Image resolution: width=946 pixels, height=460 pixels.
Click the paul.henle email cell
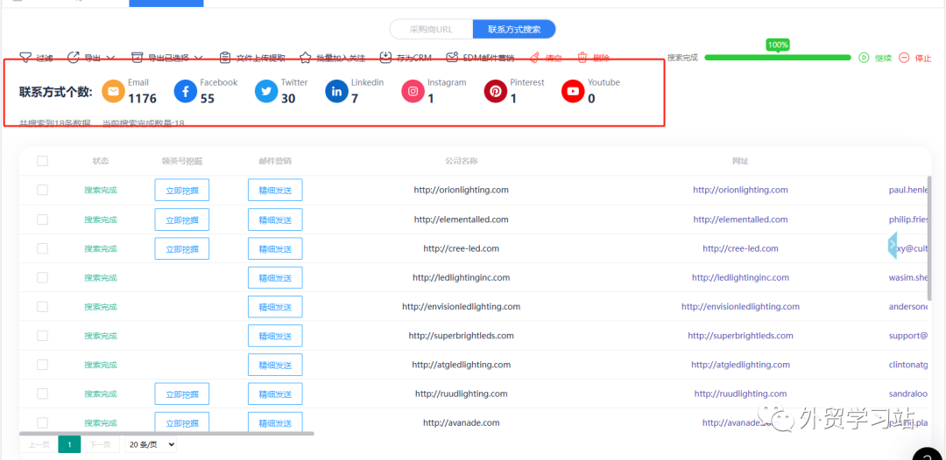(908, 190)
